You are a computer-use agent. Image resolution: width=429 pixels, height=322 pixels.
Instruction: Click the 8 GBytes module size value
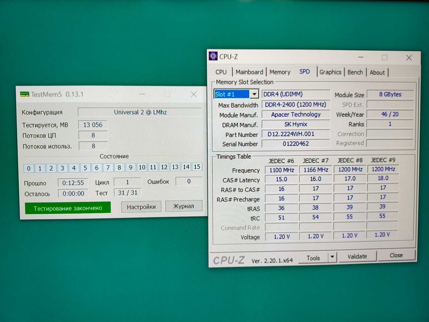(390, 94)
